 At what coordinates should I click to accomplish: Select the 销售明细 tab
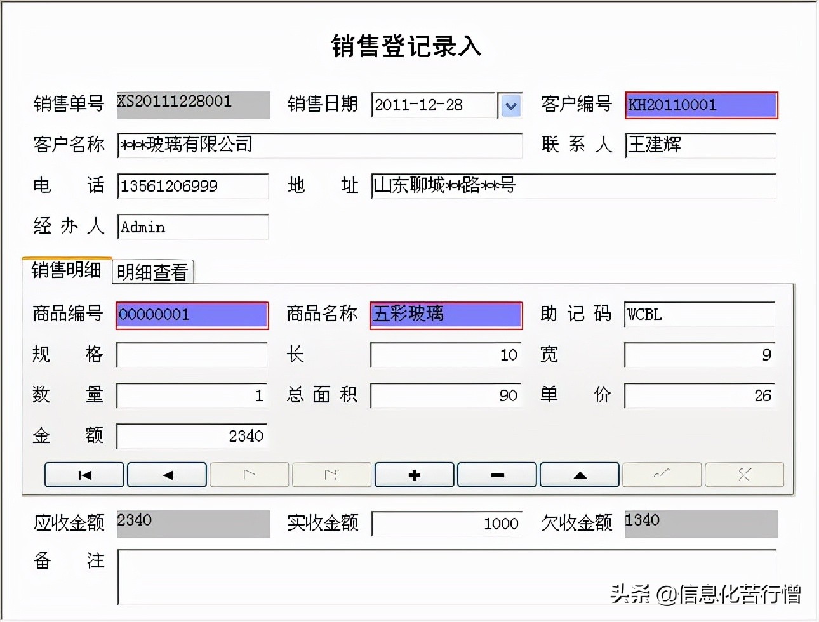66,270
